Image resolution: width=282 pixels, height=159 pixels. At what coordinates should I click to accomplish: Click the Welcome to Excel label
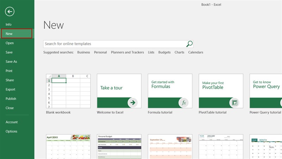tap(110, 112)
